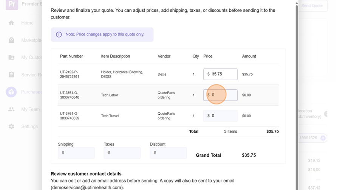Click the Premier 'Pr' logo
Viewport: 340px width, 190px height.
point(12,4)
